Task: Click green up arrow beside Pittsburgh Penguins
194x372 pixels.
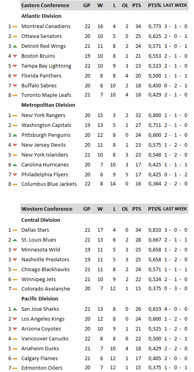Action: tap(15, 135)
